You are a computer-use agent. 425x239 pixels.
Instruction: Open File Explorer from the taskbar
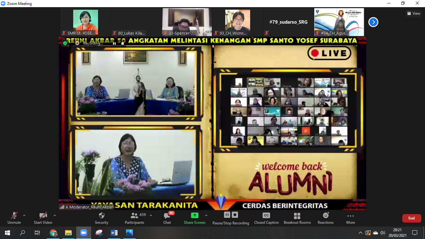68,233
